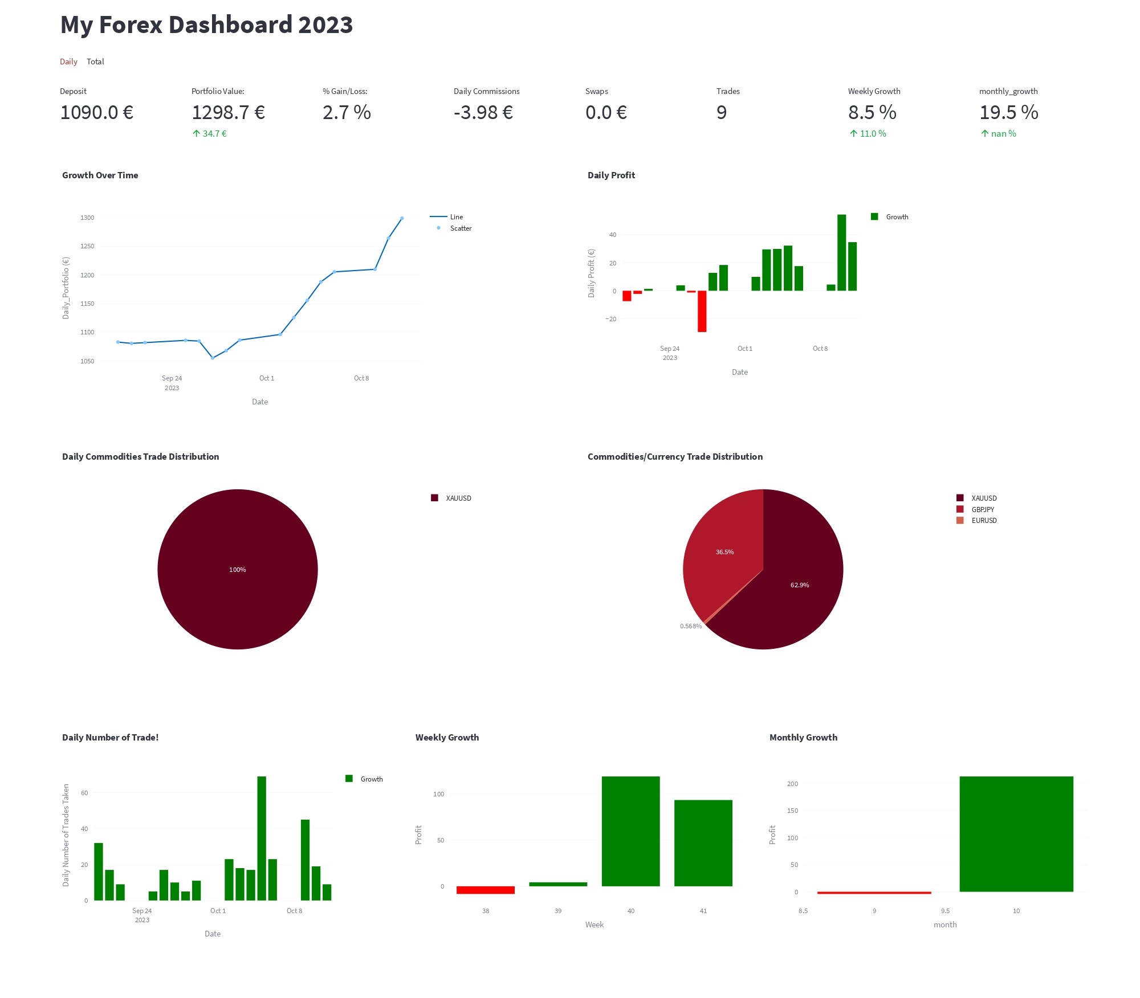Select the Daily tab
The height and width of the screenshot is (998, 1140).
(68, 62)
